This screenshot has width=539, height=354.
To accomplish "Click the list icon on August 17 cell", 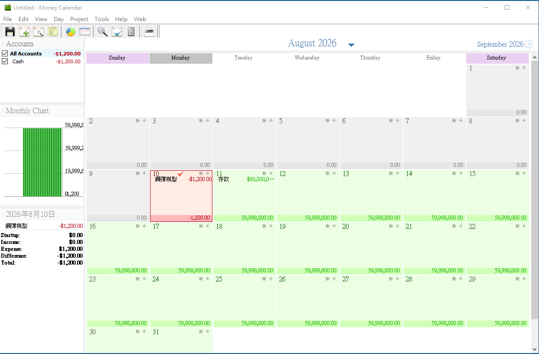I will click(x=201, y=226).
